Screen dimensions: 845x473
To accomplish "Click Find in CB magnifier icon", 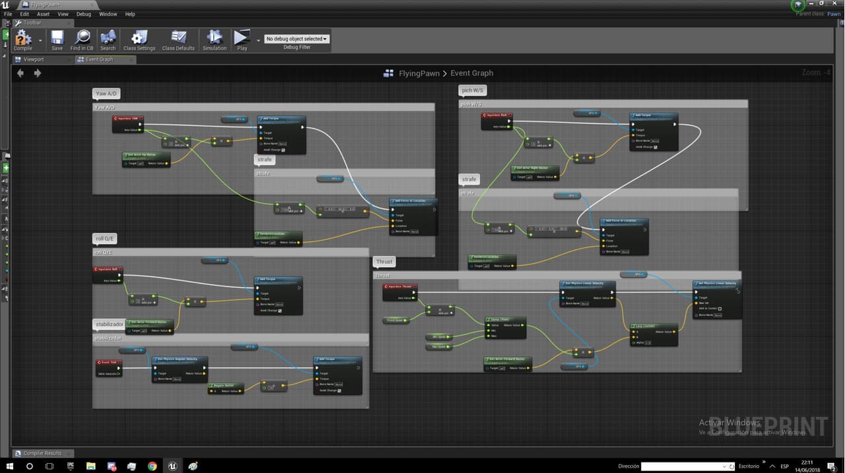I will 82,40.
